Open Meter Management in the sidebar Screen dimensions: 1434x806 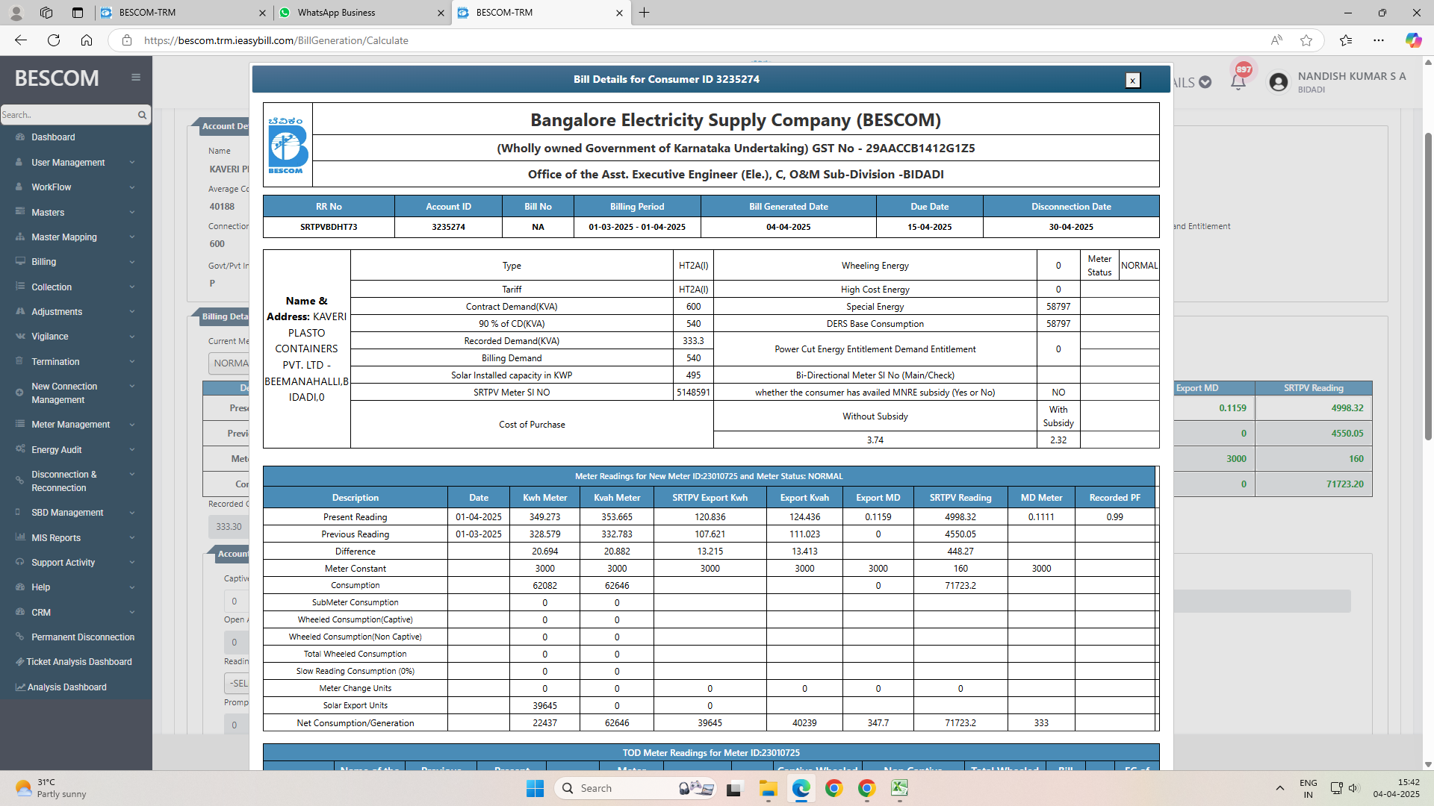tap(75, 425)
